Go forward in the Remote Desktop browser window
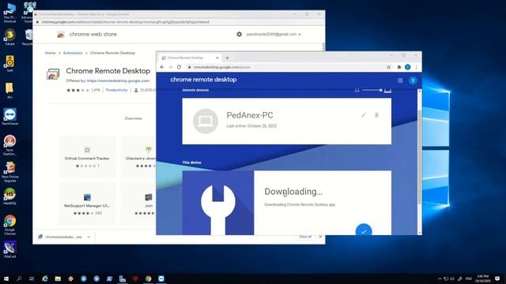506x284 pixels. coord(171,67)
